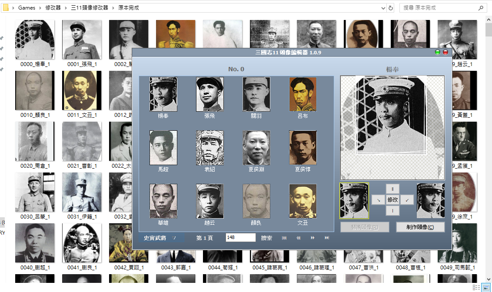Select file 0021_曹彰_1 in Explorer
This screenshot has width=492, height=292.
point(82,145)
